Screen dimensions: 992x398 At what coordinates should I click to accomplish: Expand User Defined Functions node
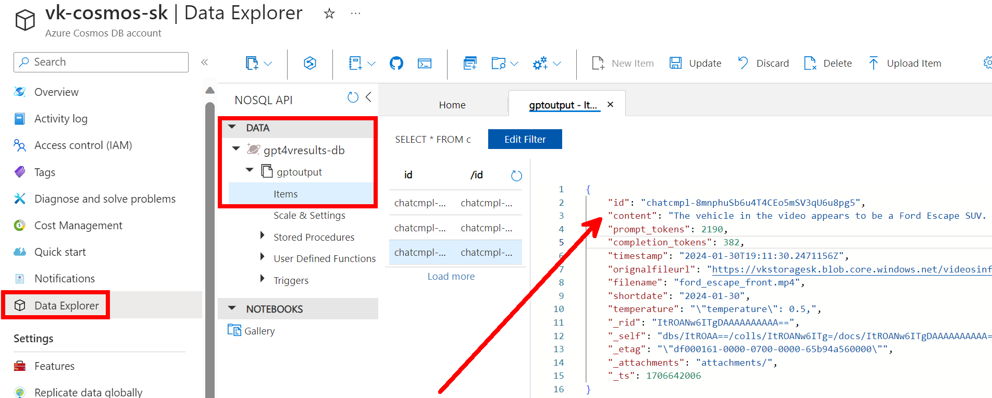point(263,257)
